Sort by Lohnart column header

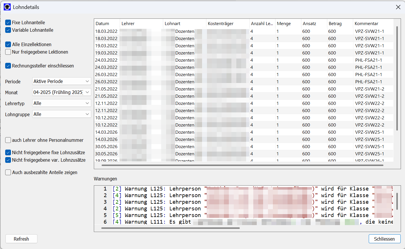point(185,24)
